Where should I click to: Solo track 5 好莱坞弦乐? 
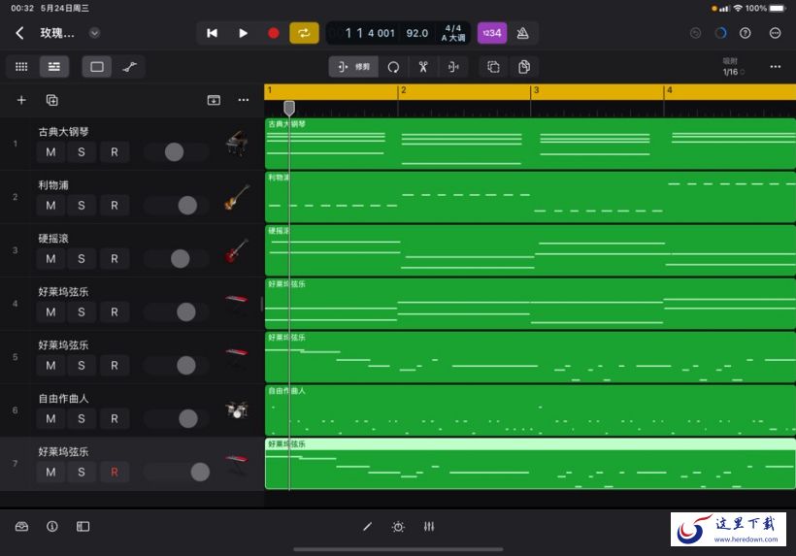pos(82,365)
